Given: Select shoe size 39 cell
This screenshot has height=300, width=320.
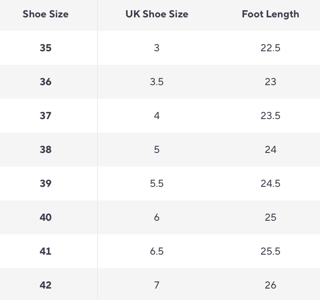Looking at the screenshot, I should (x=45, y=183).
